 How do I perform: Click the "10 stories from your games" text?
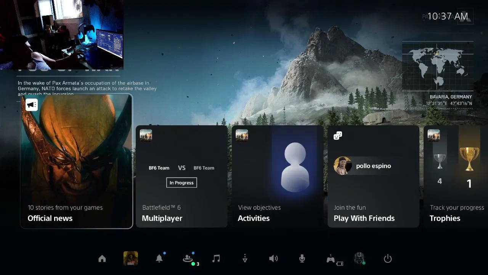tap(65, 207)
